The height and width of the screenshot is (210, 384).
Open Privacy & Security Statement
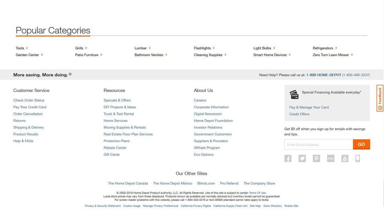[103, 206]
